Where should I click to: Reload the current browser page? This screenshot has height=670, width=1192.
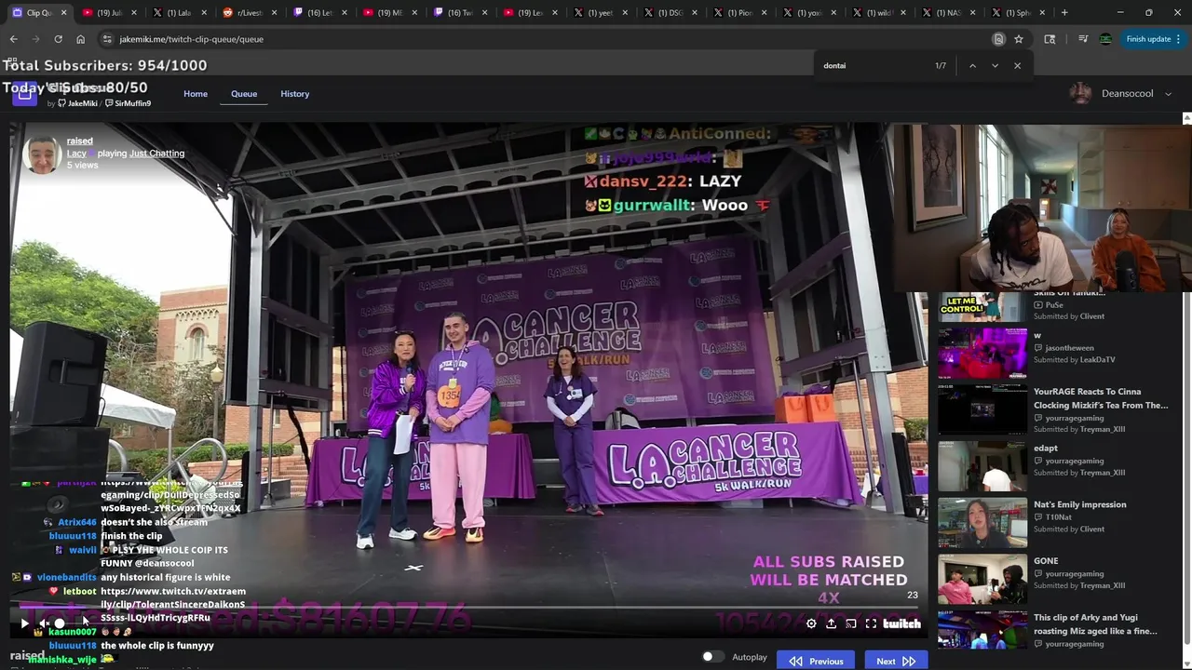point(58,39)
